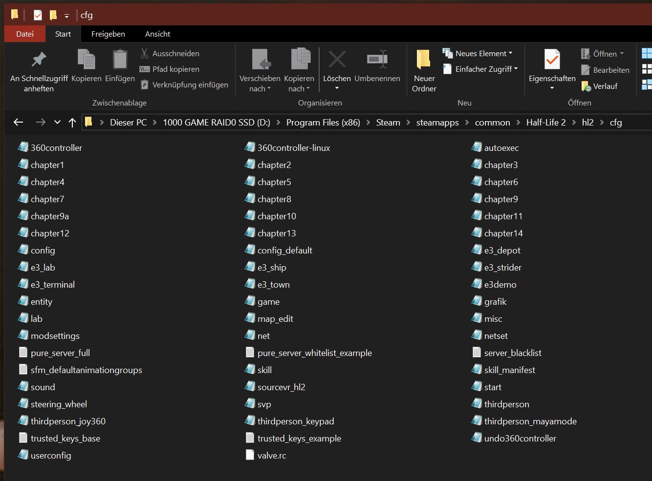
Task: Select the Ausschneiden scissors command
Action: coord(170,53)
